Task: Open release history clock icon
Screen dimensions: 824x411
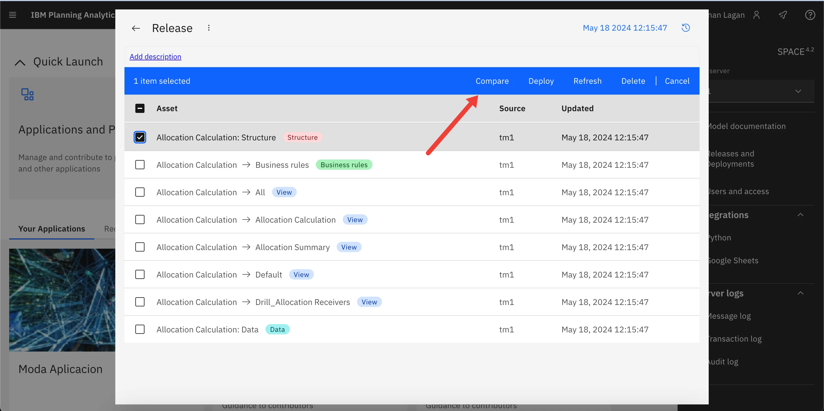Action: coord(686,28)
